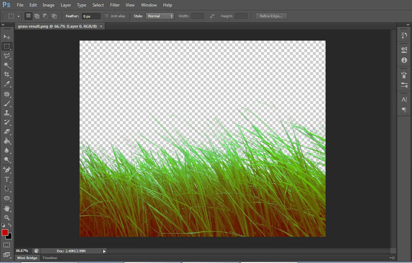
Task: Select the Magic Wand tool
Action: (x=7, y=65)
